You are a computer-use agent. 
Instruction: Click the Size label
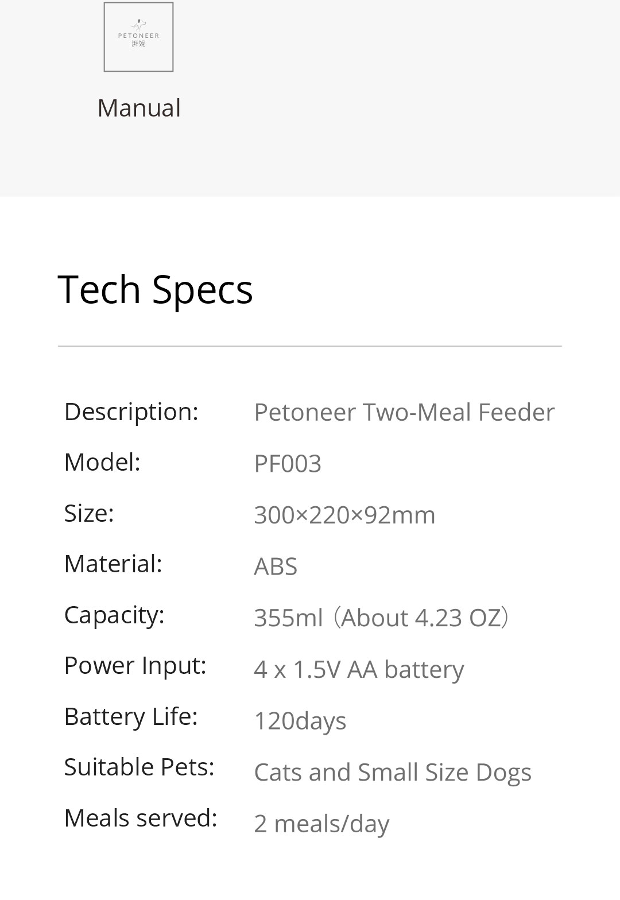tap(89, 513)
